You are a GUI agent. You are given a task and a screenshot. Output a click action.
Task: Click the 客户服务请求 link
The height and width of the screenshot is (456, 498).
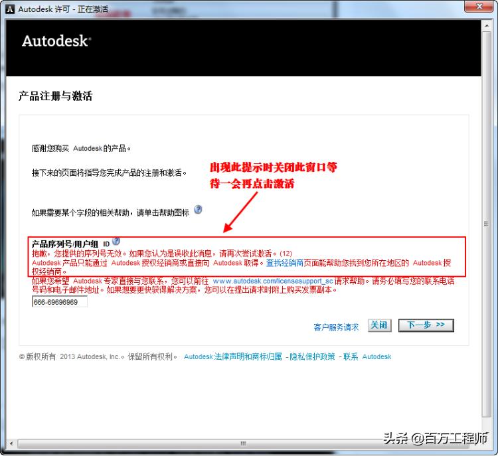click(336, 327)
